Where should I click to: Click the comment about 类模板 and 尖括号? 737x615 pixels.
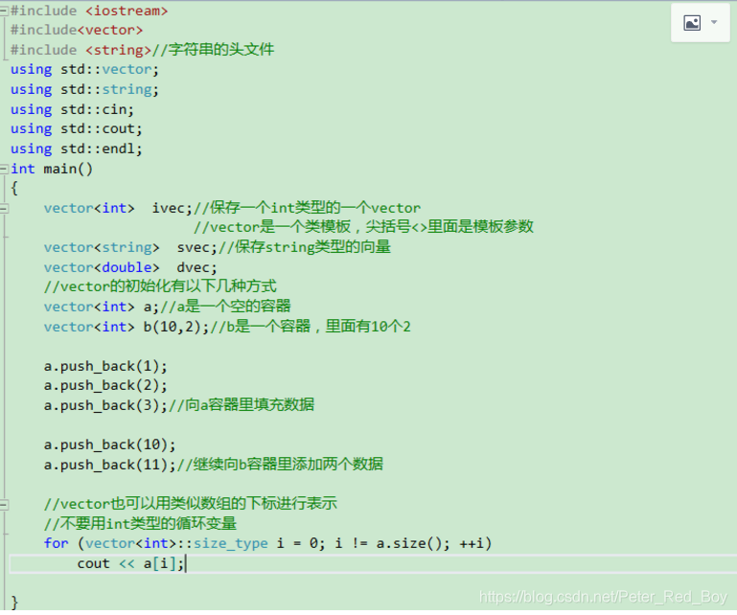click(x=363, y=227)
